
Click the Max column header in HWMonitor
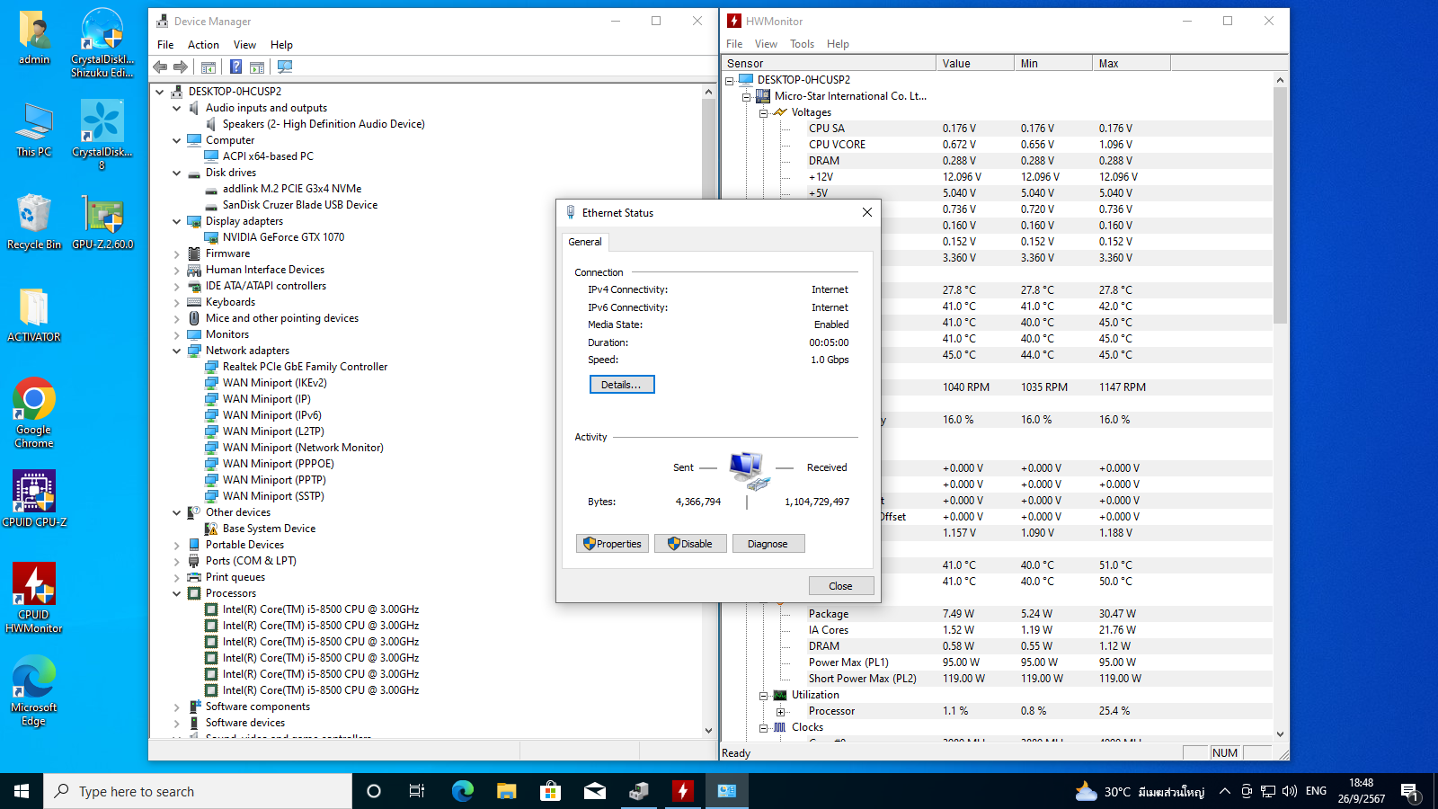[x=1132, y=63]
